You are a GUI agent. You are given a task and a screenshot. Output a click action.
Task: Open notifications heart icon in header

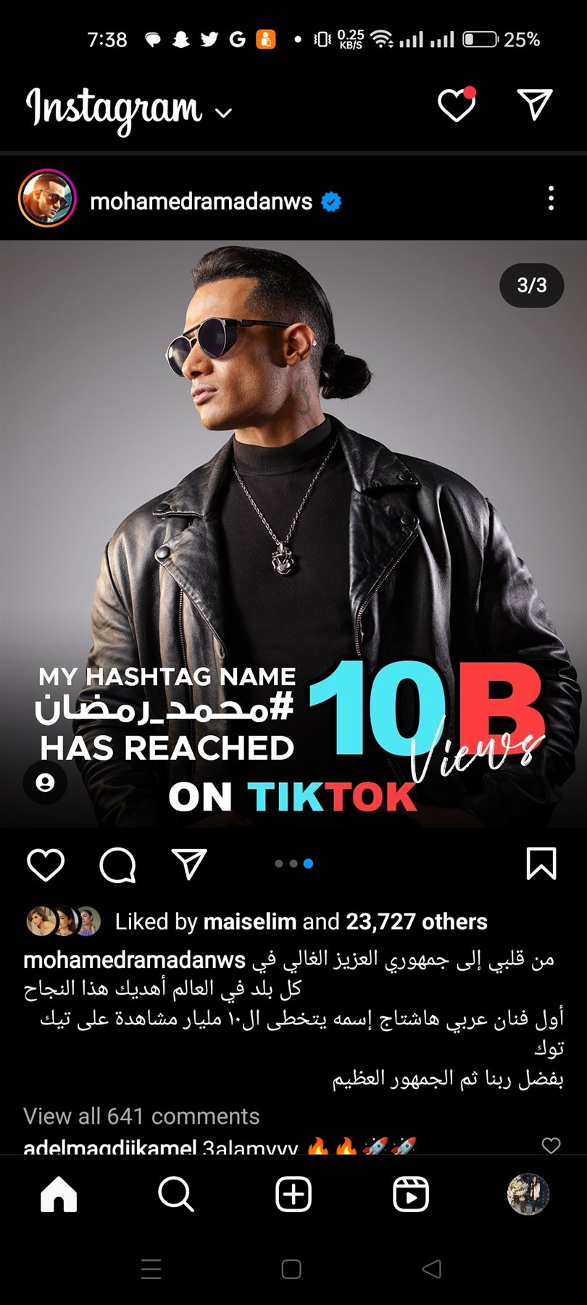click(x=457, y=104)
